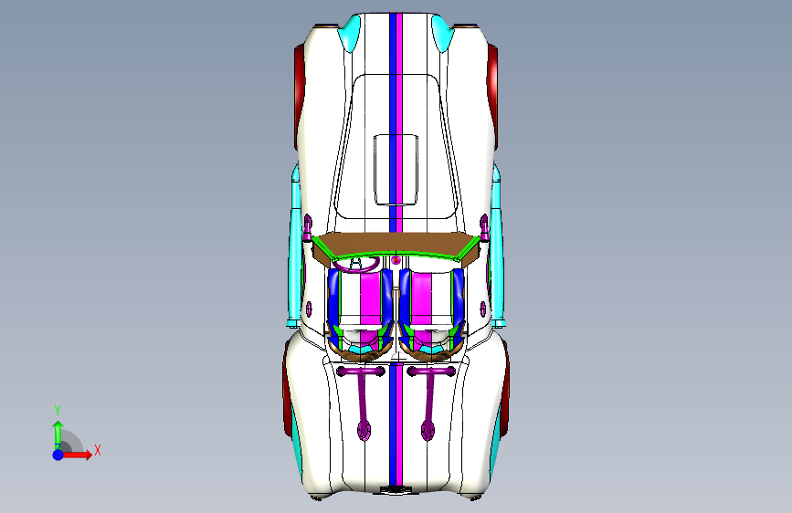
Task: Select the small red gear knob between seats
Action: pos(396,260)
